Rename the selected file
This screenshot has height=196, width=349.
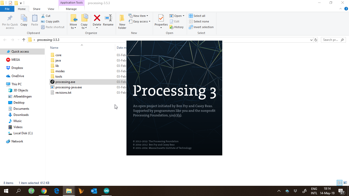tap(108, 20)
